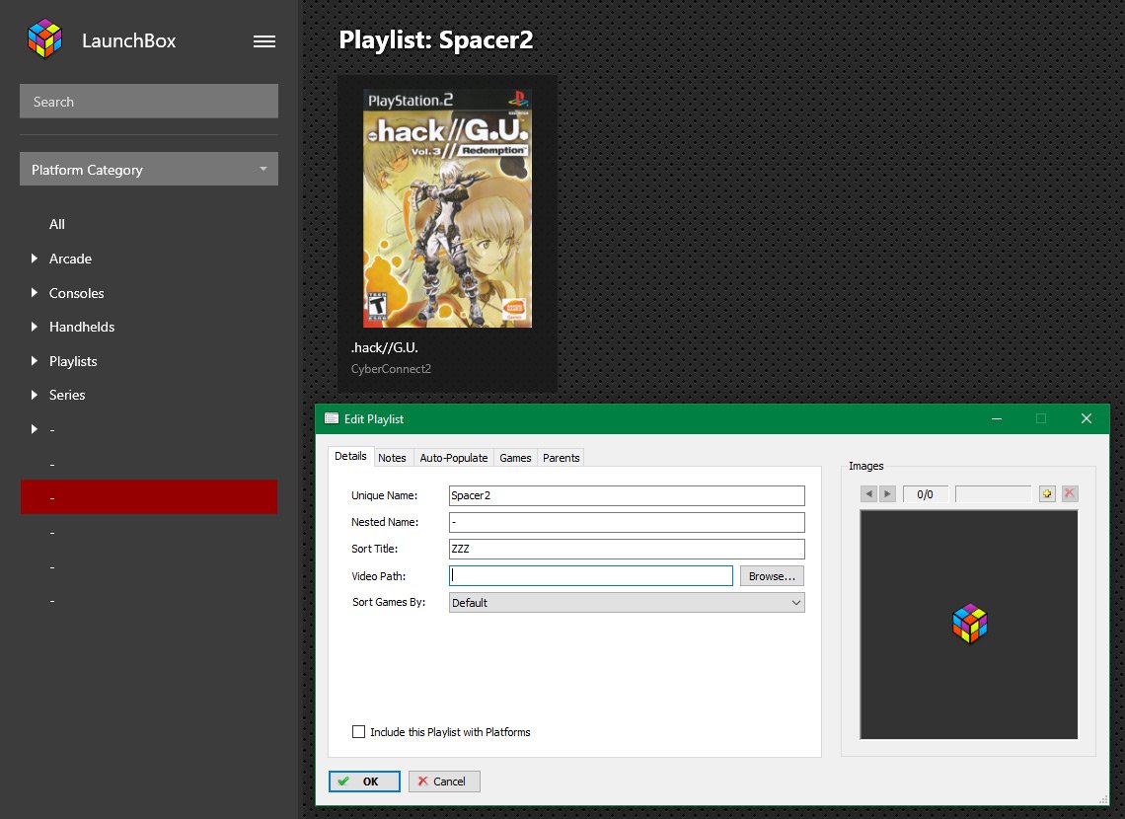Click the .hack//G.U. game title
The width and height of the screenshot is (1125, 819).
point(384,347)
